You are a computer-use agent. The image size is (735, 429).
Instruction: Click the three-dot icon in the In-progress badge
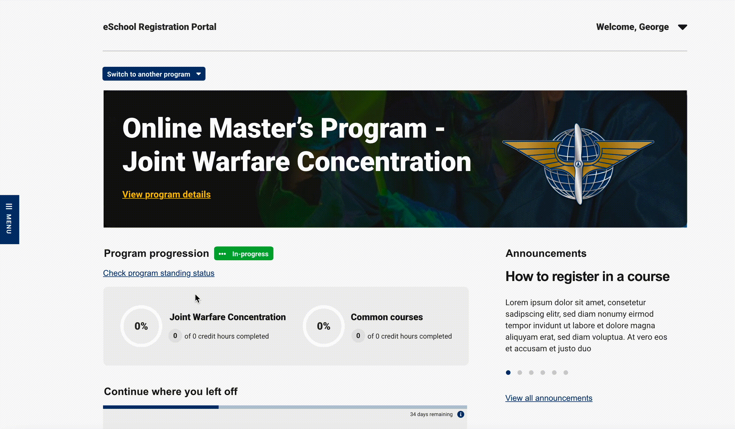223,254
